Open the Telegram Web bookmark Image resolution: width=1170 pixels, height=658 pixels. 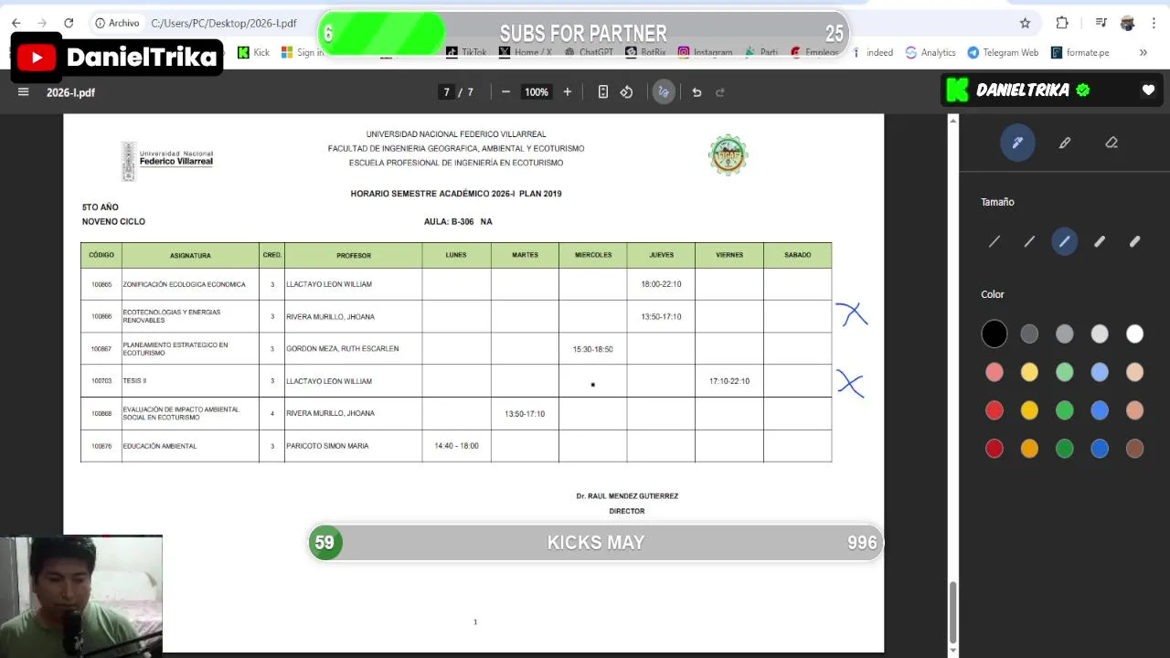pos(1003,52)
